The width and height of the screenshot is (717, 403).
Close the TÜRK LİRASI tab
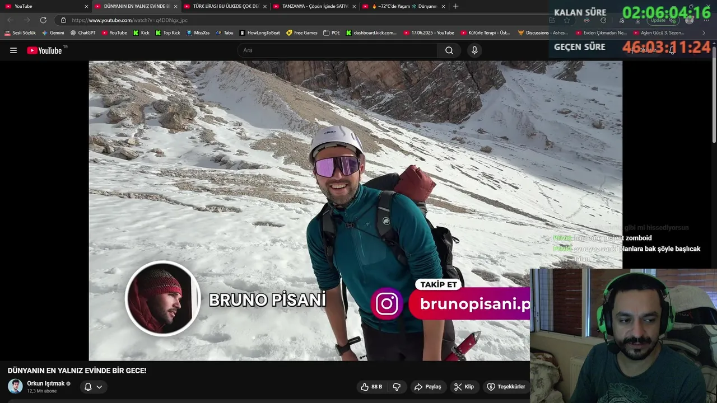pyautogui.click(x=265, y=7)
